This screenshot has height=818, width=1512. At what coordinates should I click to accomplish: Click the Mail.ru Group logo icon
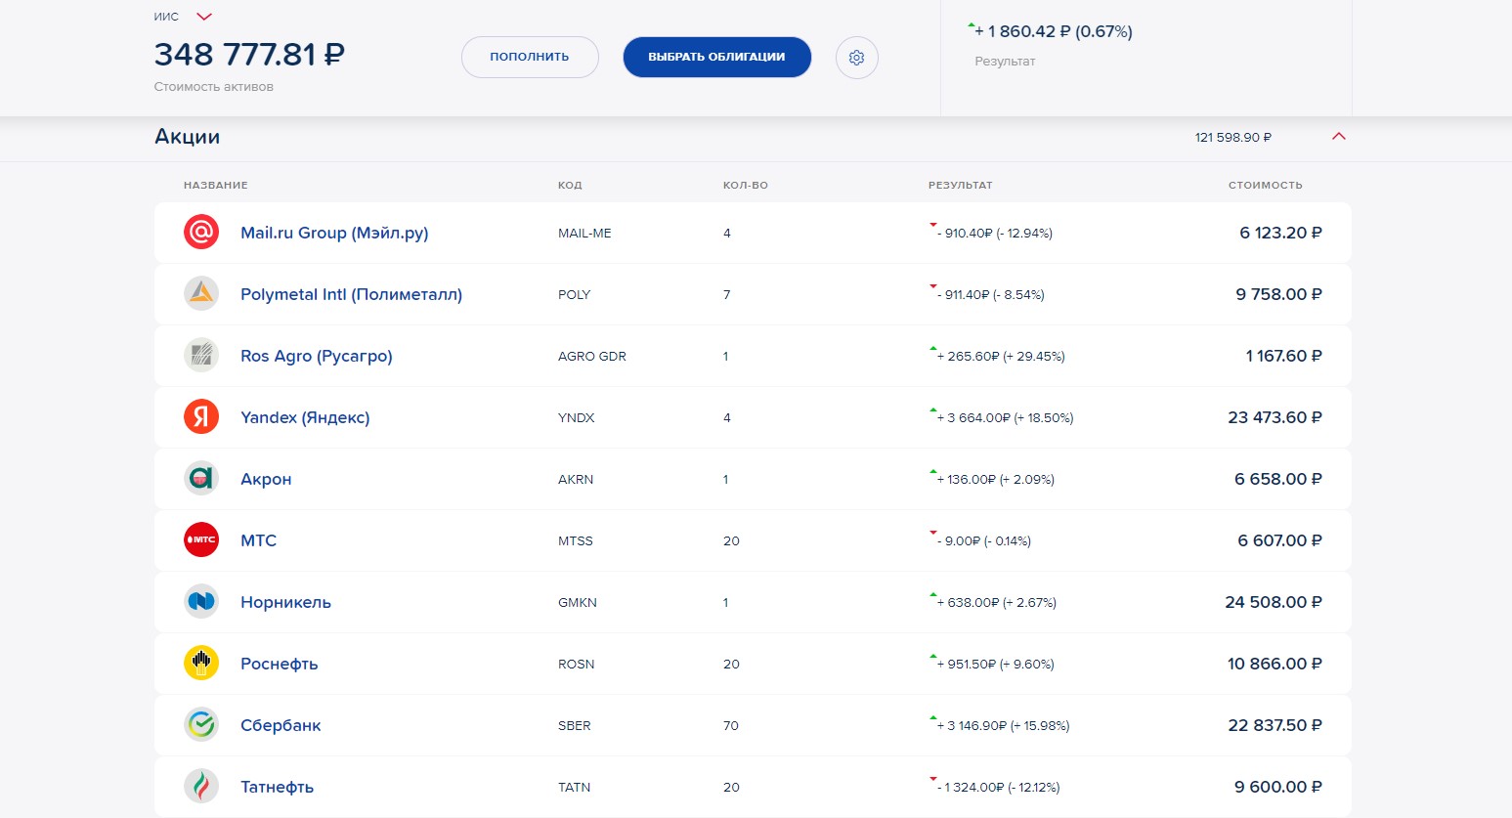click(201, 233)
